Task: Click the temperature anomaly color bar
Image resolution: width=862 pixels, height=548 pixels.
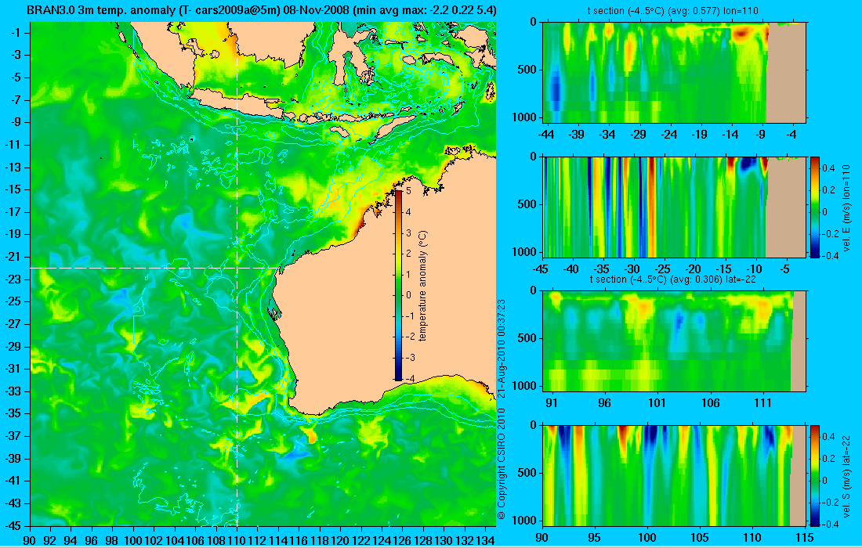Action: pyautogui.click(x=398, y=286)
